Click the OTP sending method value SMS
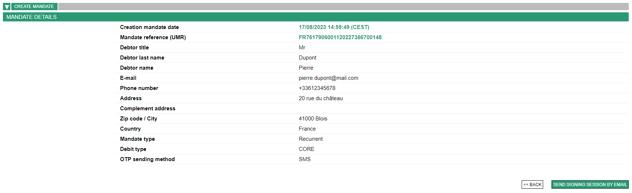This screenshot has width=632, height=193. pos(305,159)
